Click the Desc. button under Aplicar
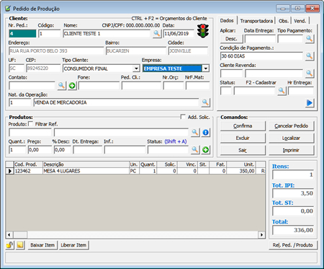Viewport: 324px width, 269px height. [x=231, y=39]
